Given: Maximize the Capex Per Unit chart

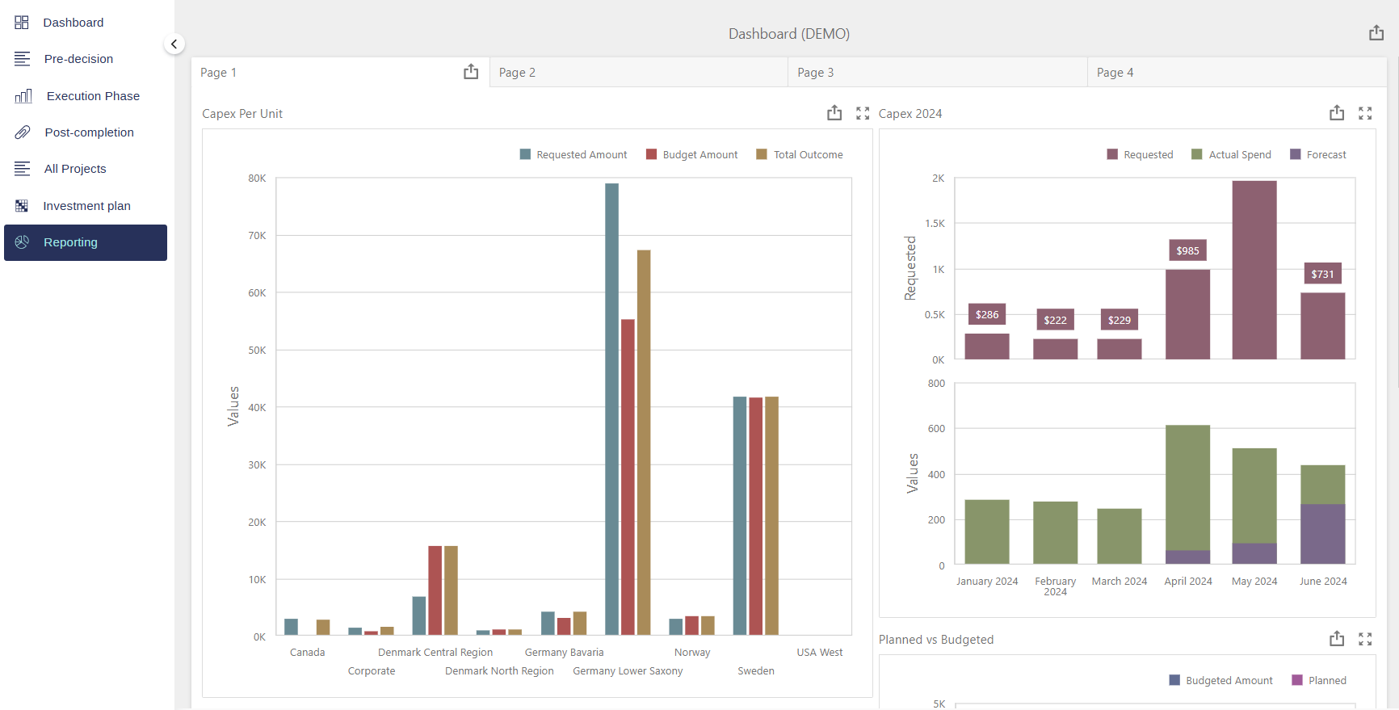Looking at the screenshot, I should pyautogui.click(x=863, y=113).
